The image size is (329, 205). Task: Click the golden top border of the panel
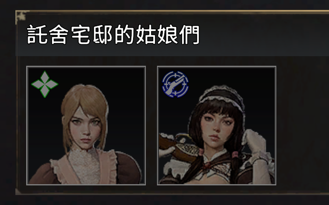click(x=172, y=11)
